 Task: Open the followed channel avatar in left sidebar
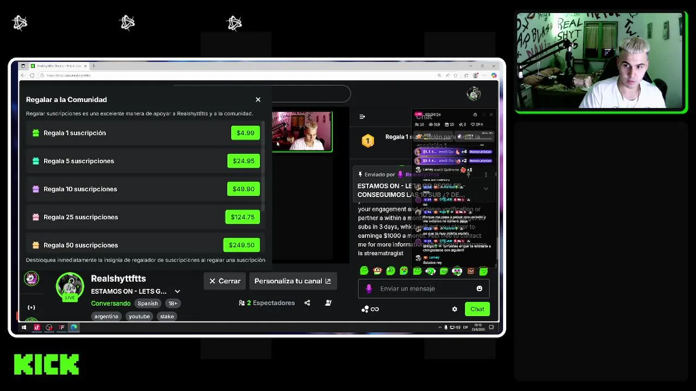coord(32,279)
